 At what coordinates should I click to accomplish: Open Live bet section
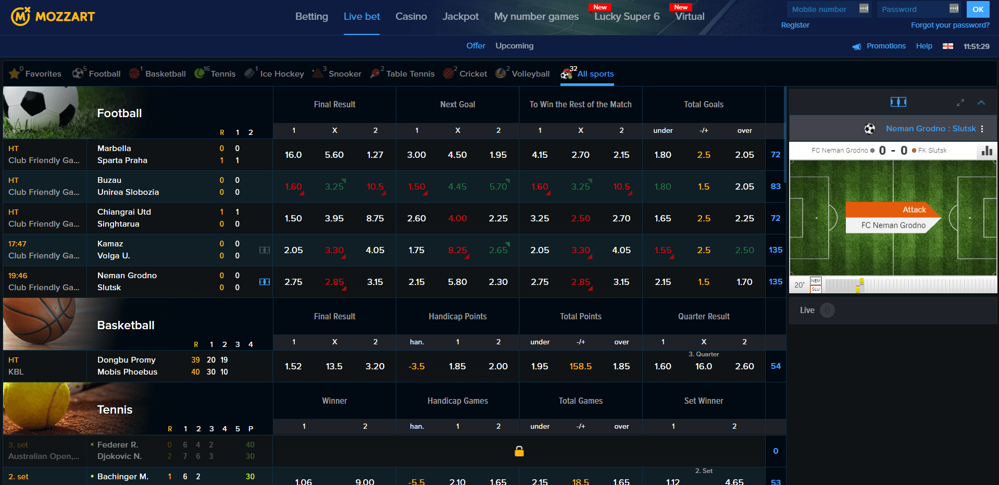pyautogui.click(x=361, y=17)
